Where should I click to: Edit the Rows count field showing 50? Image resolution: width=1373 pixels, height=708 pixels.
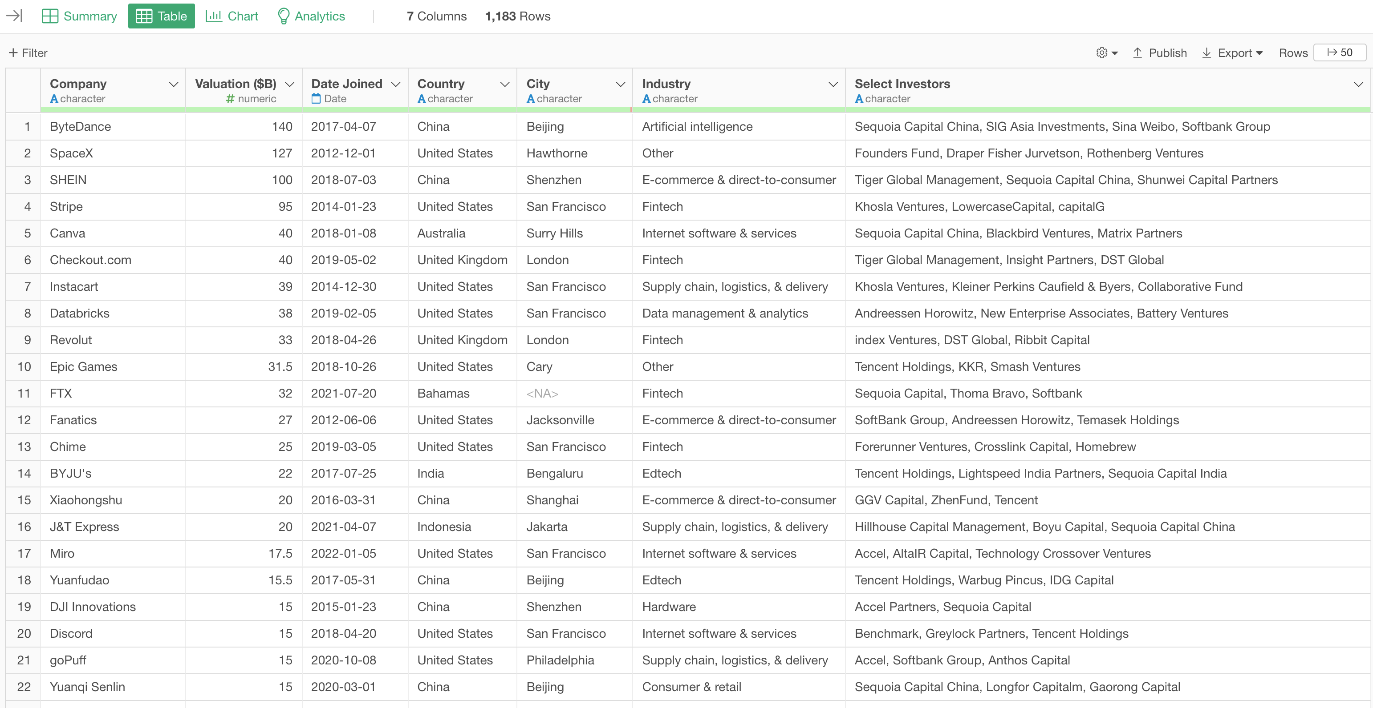1340,53
